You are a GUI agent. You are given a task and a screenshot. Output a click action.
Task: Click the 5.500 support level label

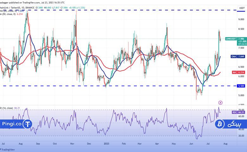click(x=241, y=86)
